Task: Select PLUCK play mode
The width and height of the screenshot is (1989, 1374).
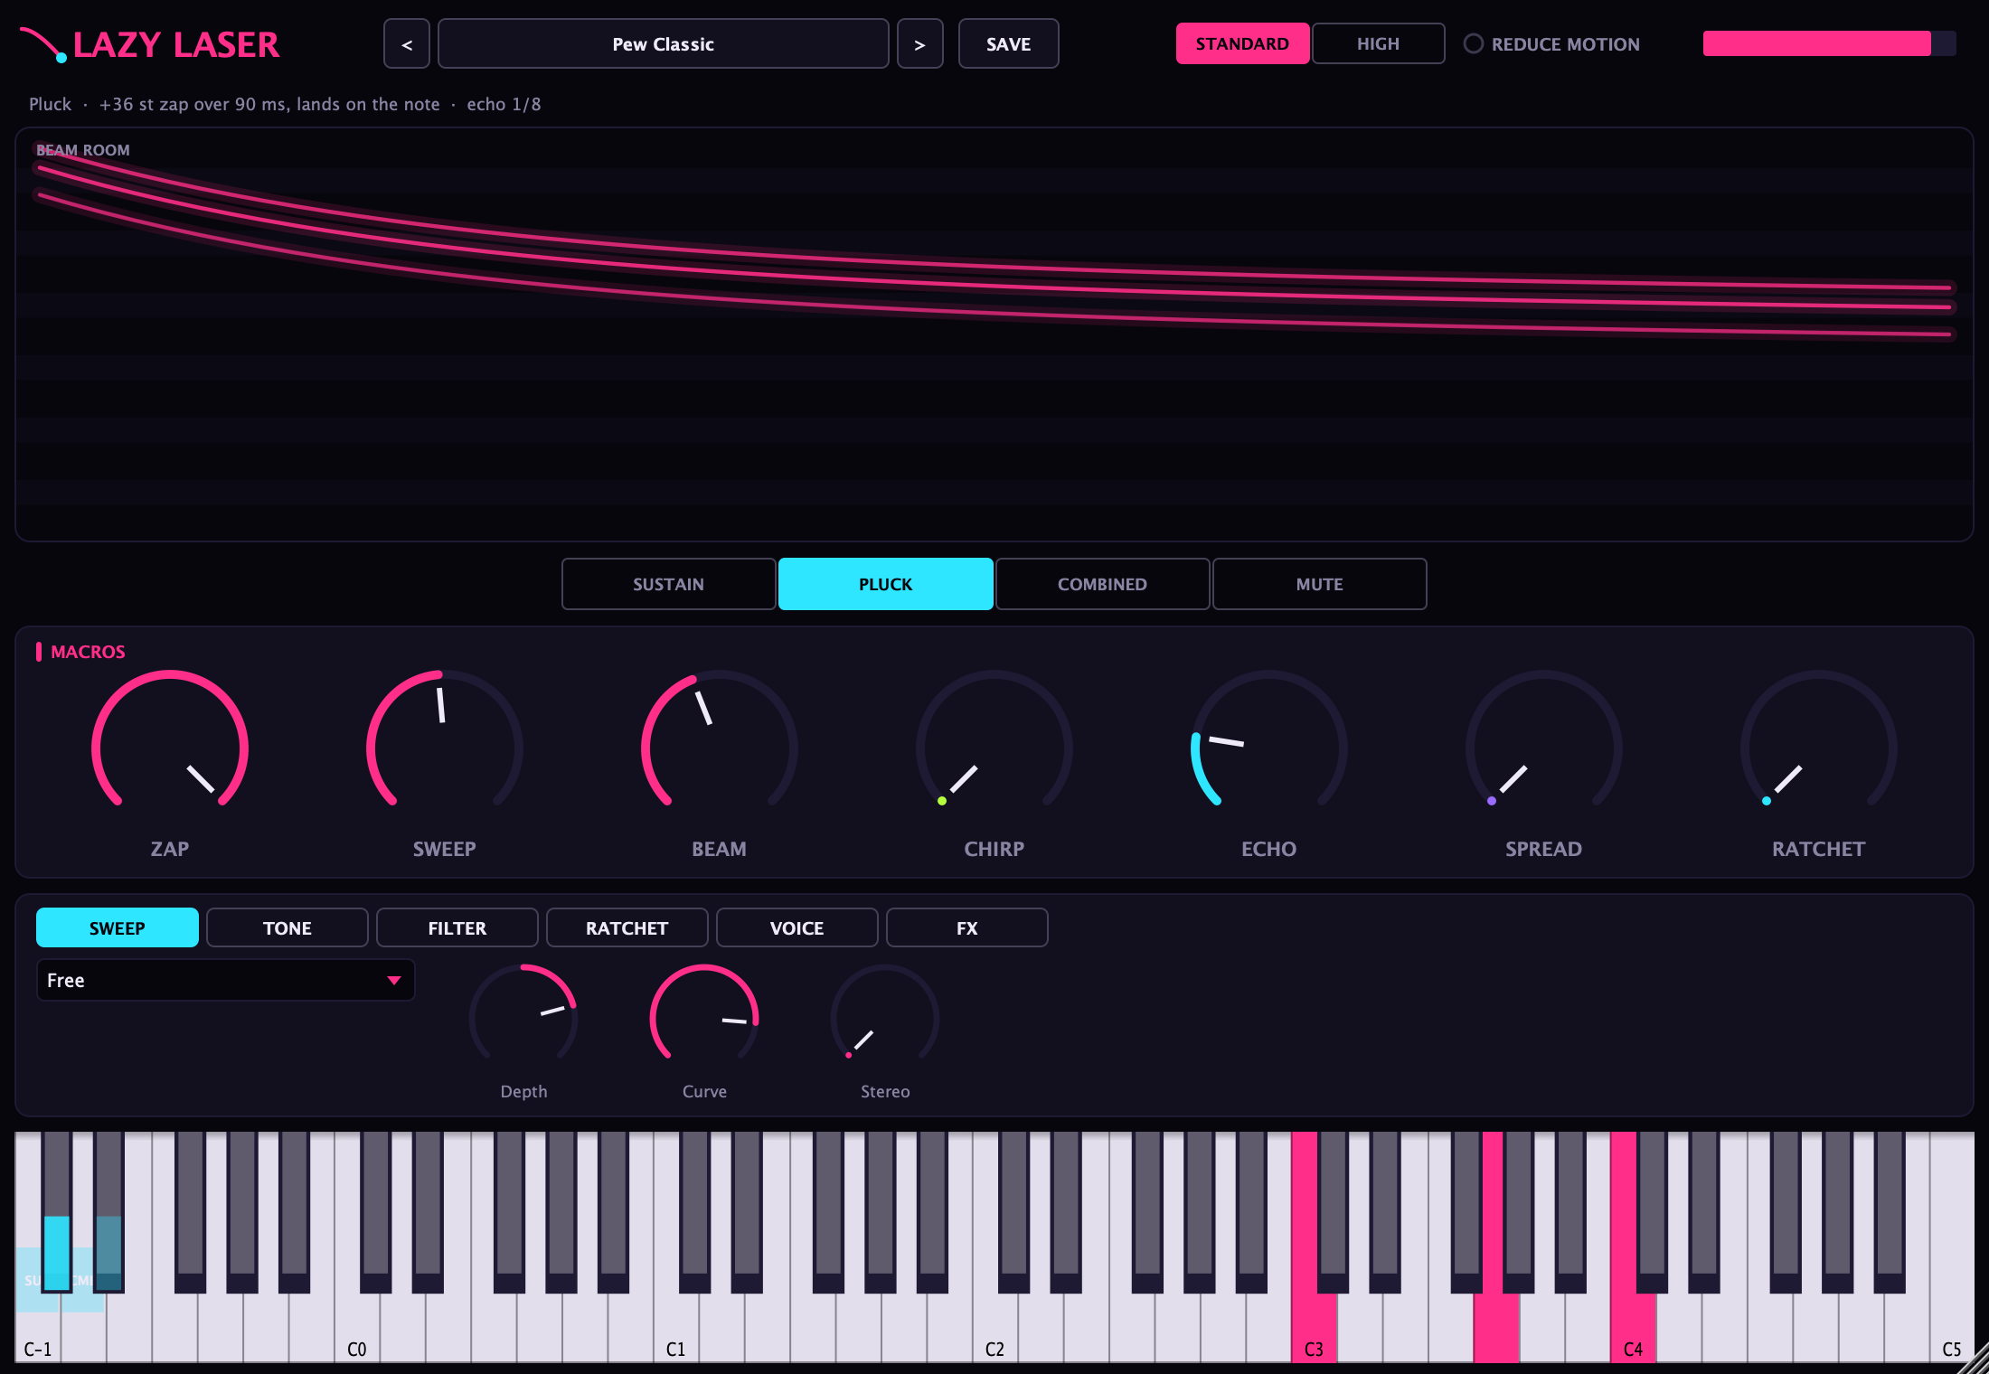Action: click(x=885, y=584)
